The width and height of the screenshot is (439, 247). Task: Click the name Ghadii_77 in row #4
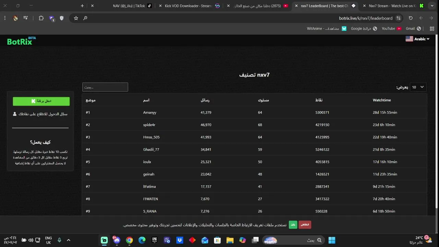(151, 150)
